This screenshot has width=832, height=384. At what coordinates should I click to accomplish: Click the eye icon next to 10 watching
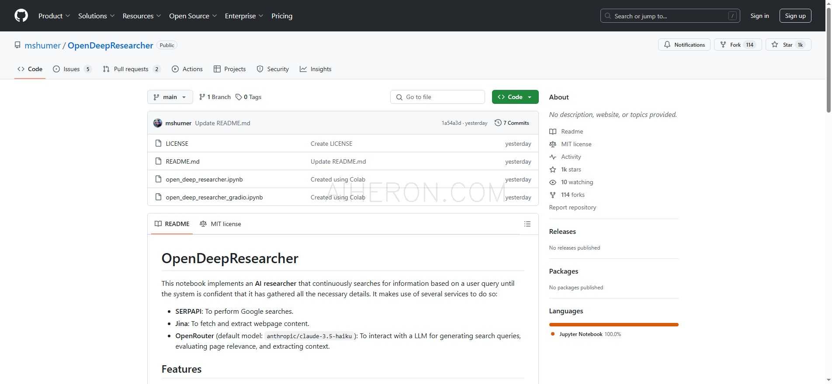point(553,182)
